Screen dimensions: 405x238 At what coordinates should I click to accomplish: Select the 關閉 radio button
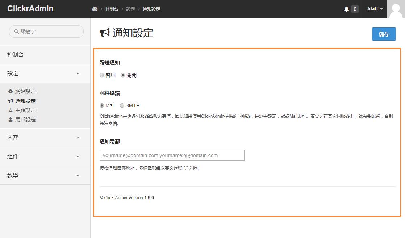pos(123,75)
